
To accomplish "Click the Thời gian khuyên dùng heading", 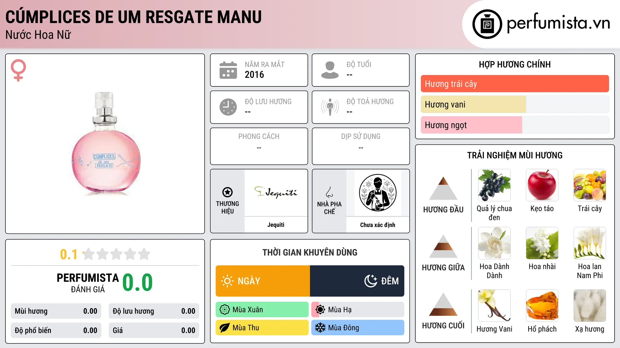I will pos(310,252).
